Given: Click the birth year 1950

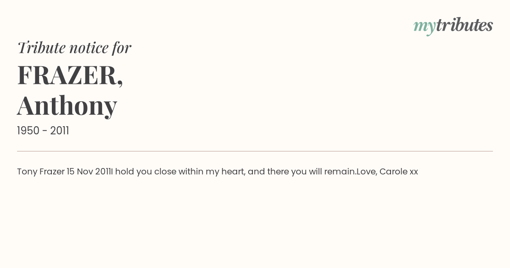Looking at the screenshot, I should click(28, 131).
